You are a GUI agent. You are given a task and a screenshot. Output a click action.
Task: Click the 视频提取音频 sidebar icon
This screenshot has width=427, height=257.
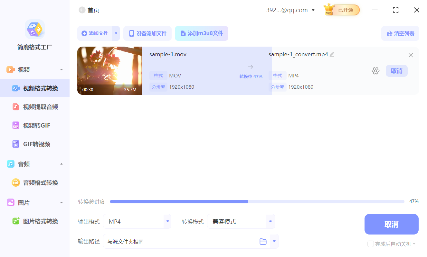coord(16,107)
